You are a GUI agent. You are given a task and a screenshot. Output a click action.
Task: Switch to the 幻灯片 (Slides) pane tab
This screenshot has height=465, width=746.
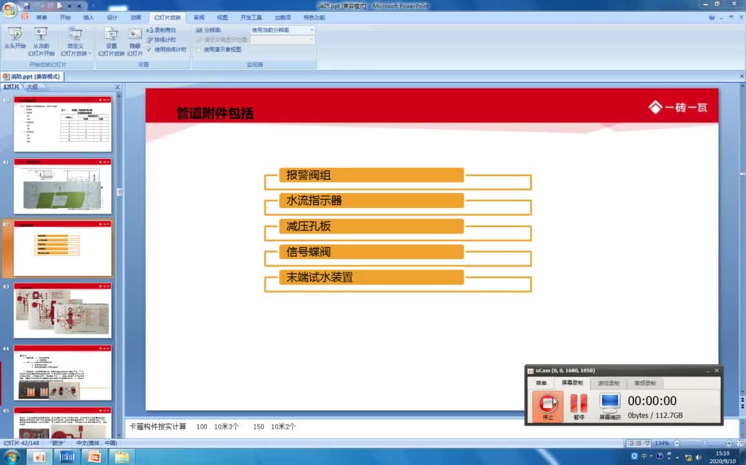click(x=12, y=87)
